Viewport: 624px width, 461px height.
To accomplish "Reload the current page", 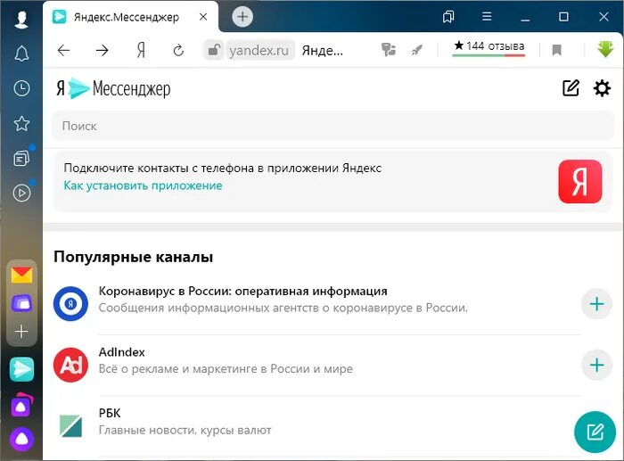I will (x=178, y=50).
